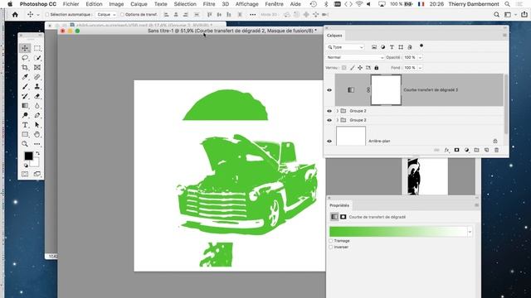Select the Quick Selection tool
This screenshot has width=531, height=298.
pyautogui.click(x=37, y=58)
